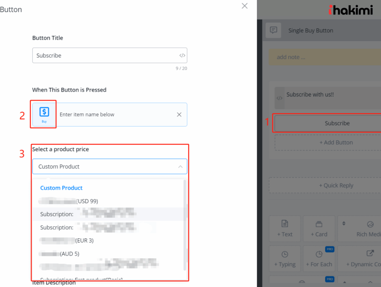Choose Custom Product from the list

(x=61, y=188)
